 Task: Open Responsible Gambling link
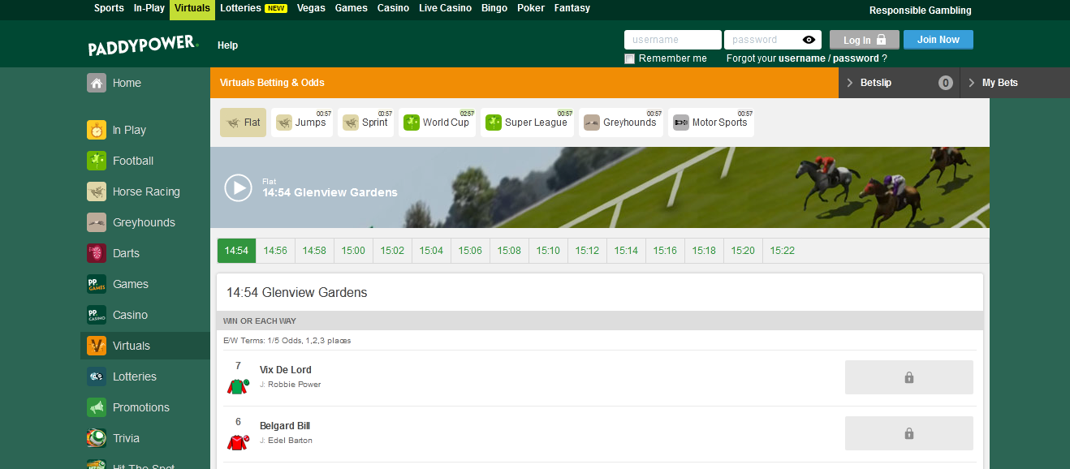(x=921, y=11)
